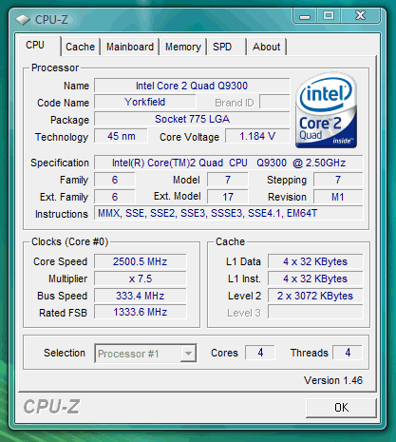Click the Model value 7

[228, 180]
